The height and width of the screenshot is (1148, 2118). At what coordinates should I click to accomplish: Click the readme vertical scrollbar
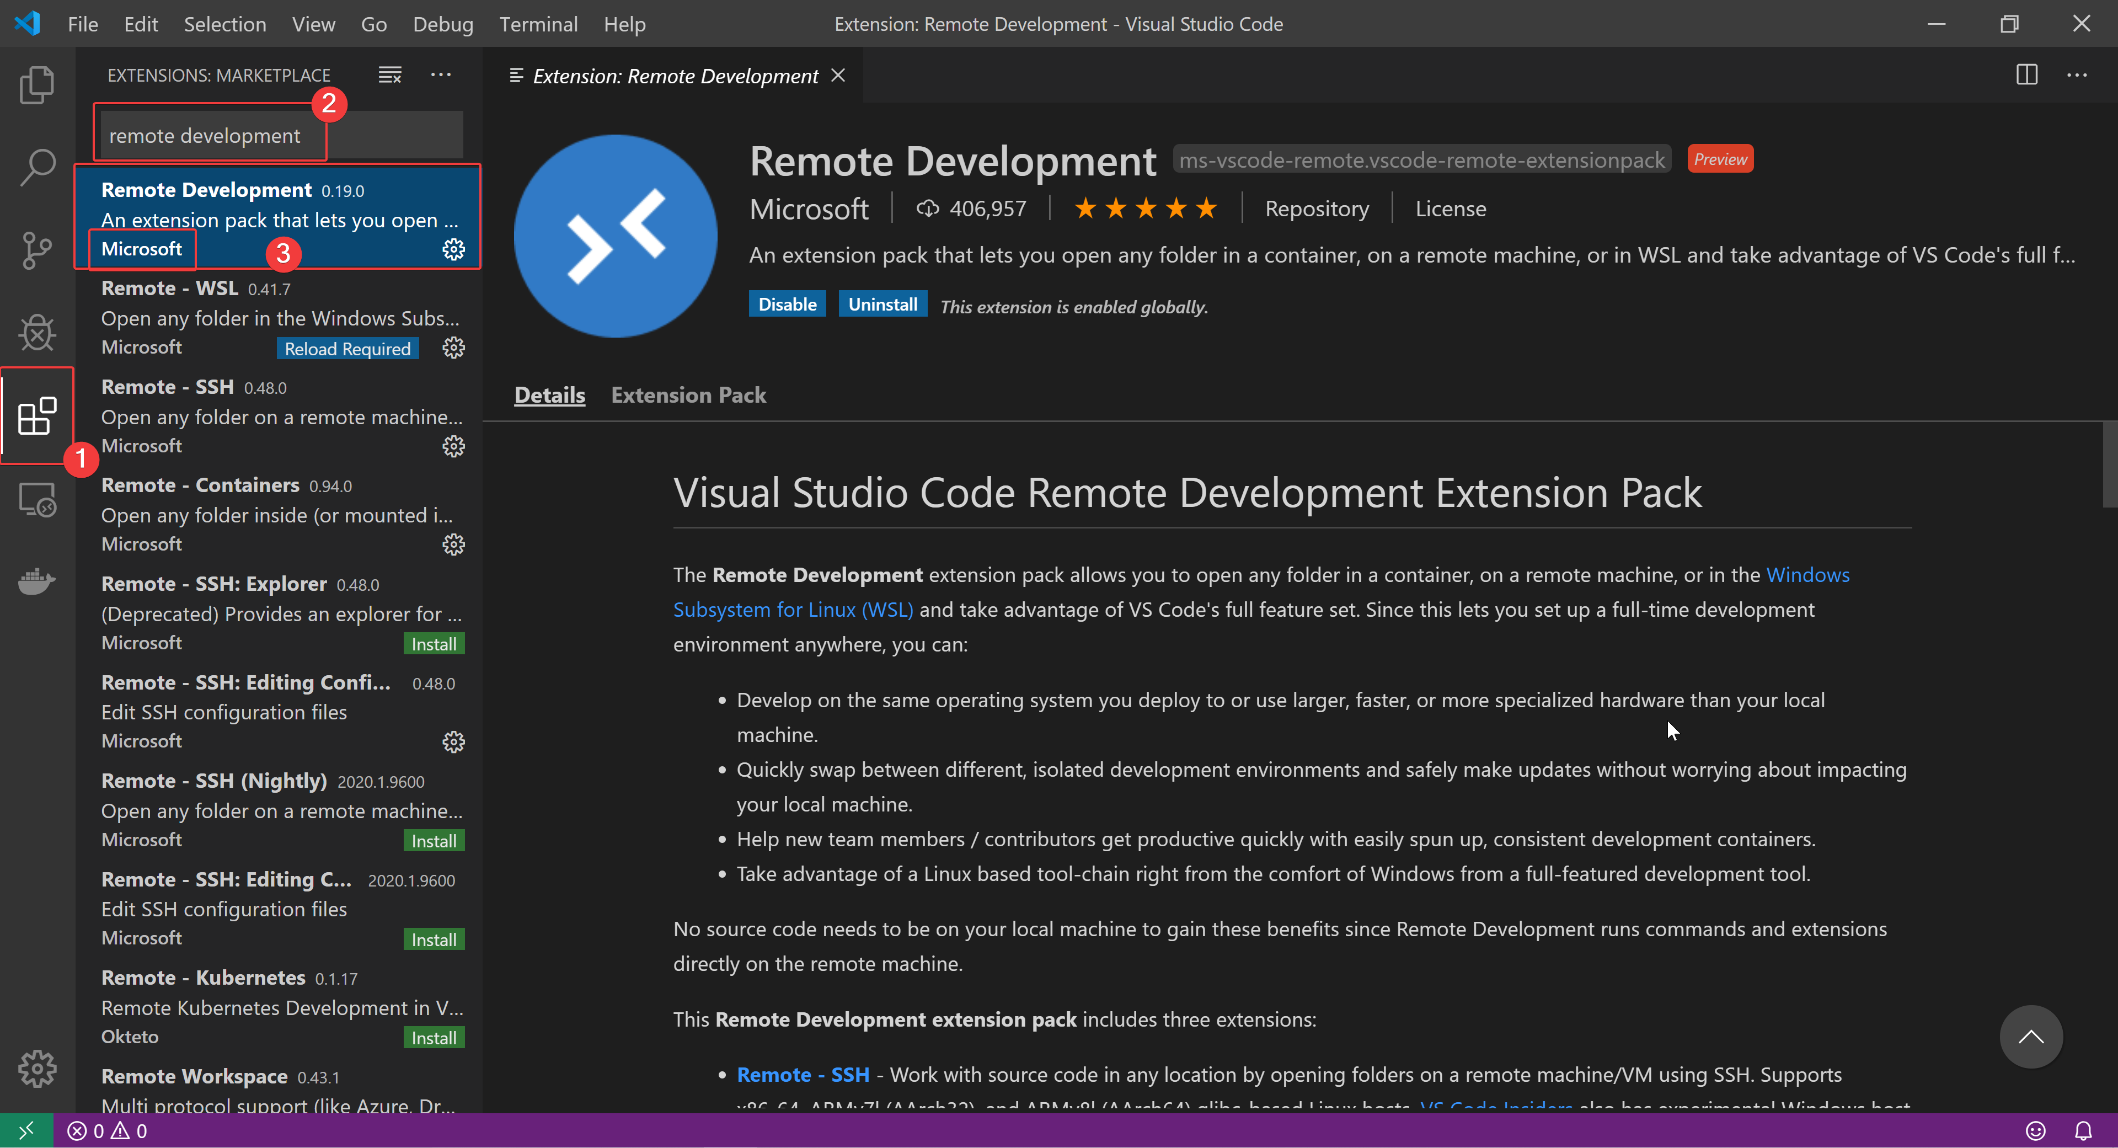click(x=2110, y=466)
